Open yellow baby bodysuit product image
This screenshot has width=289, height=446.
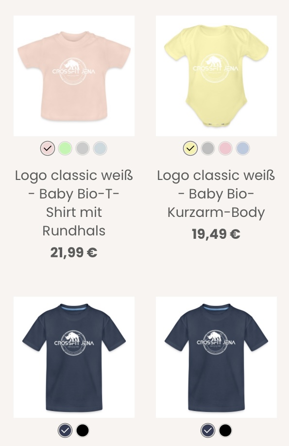click(216, 76)
